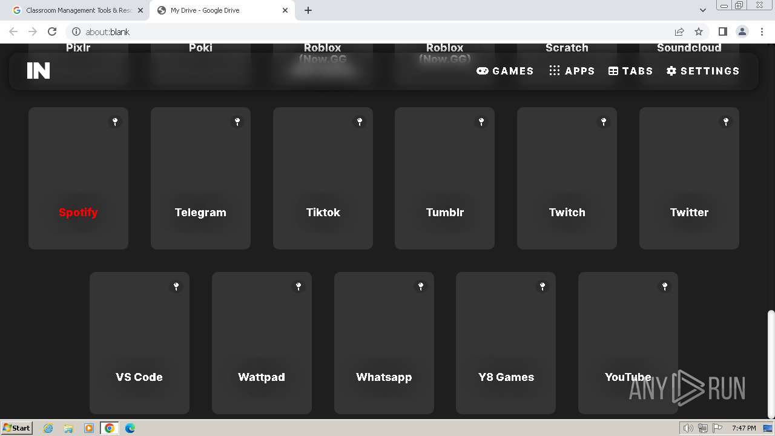775x436 pixels.
Task: Pin the Tumblr card
Action: [x=481, y=122]
